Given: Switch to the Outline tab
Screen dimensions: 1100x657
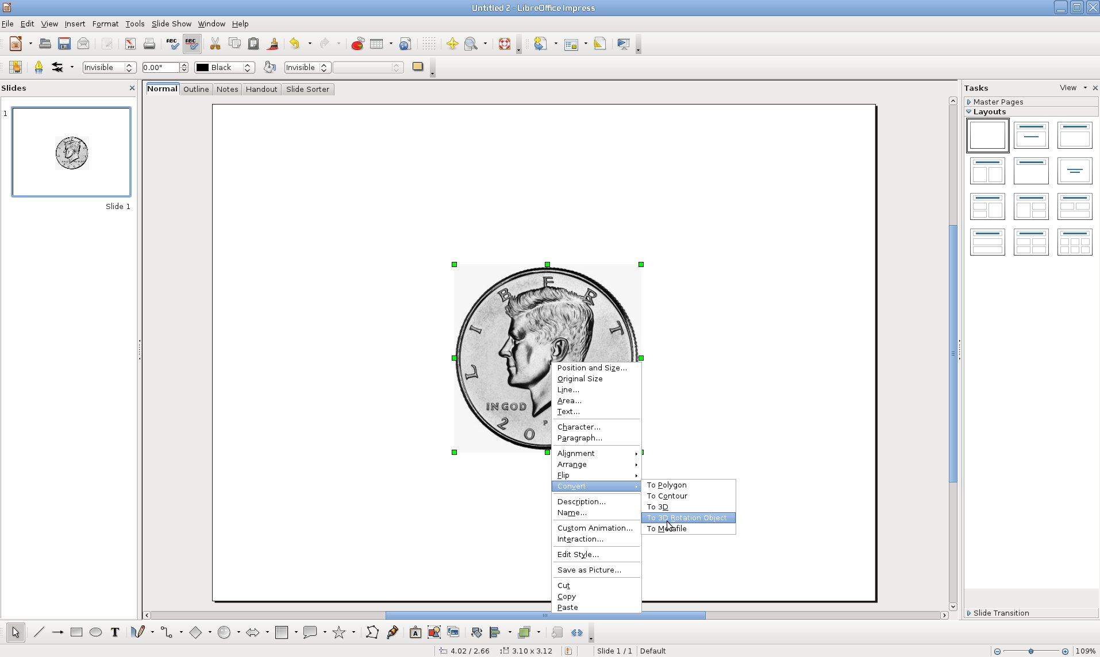Looking at the screenshot, I should 196,89.
